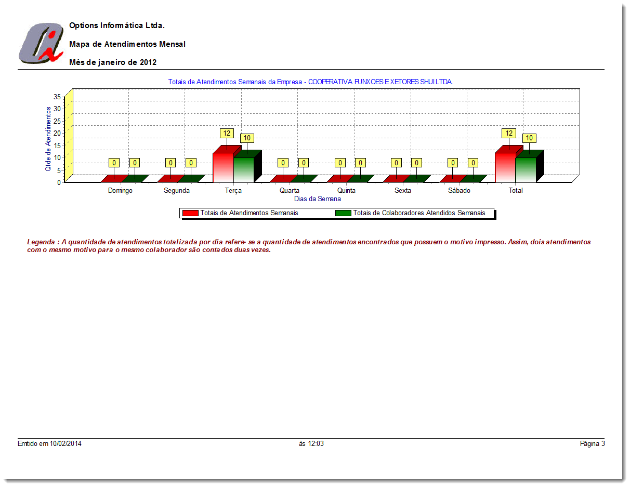Select the green Total bar
630x487 pixels.
click(526, 170)
